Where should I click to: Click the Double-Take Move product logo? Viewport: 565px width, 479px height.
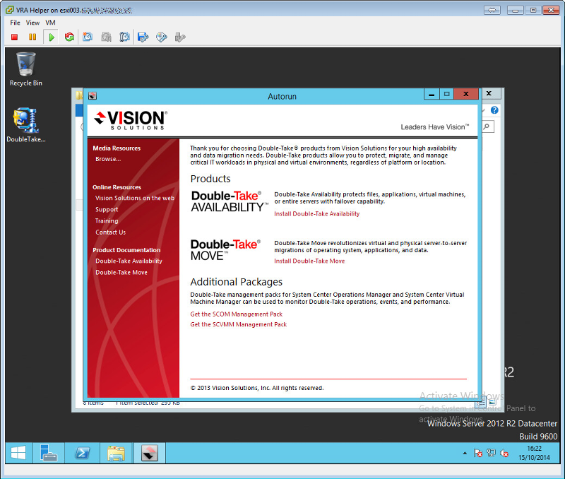coord(225,250)
